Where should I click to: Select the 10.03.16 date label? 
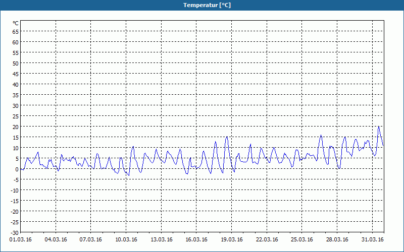coord(126,239)
